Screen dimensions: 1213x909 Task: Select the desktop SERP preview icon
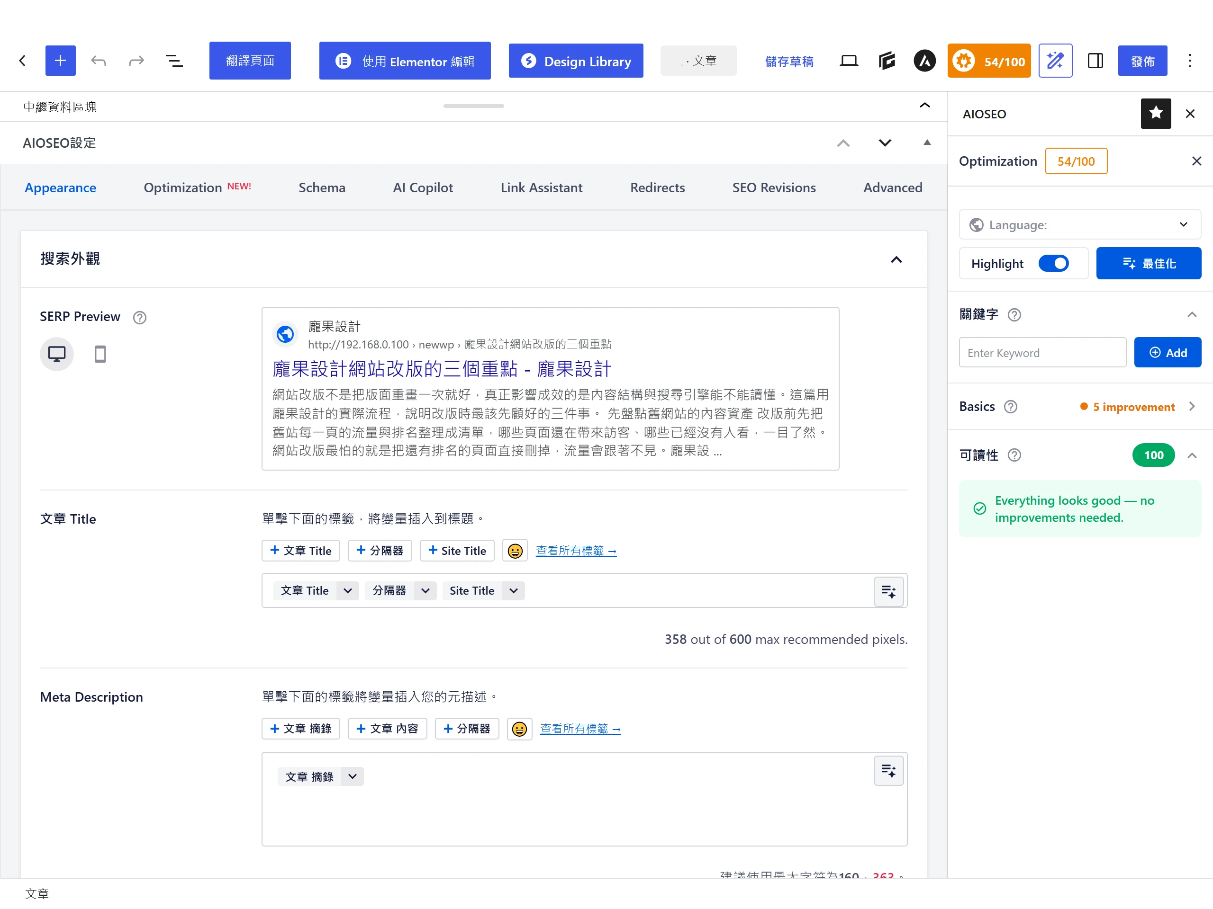click(x=56, y=354)
